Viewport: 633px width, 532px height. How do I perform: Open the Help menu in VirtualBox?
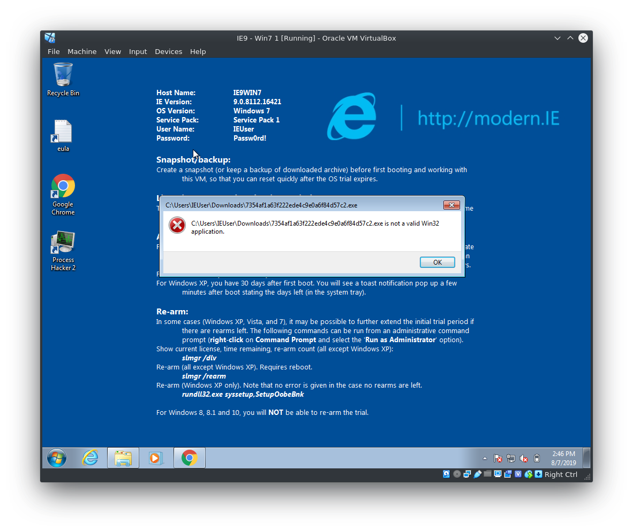pos(198,51)
